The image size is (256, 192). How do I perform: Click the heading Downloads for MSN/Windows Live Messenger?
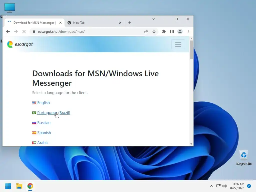(95, 78)
